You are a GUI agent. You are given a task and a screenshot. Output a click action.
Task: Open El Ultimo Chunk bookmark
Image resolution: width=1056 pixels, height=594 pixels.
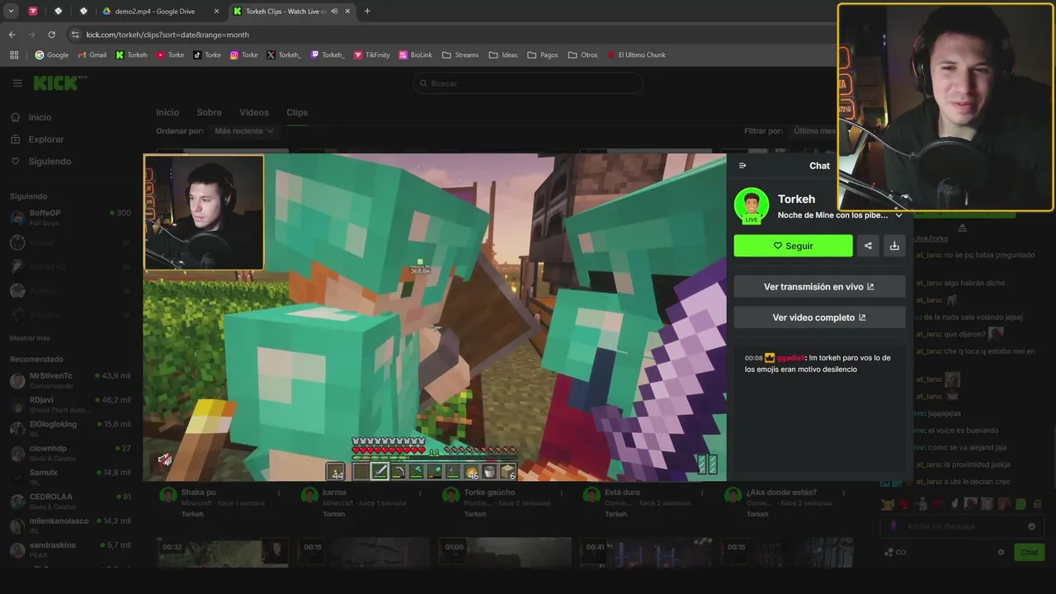[x=635, y=55]
